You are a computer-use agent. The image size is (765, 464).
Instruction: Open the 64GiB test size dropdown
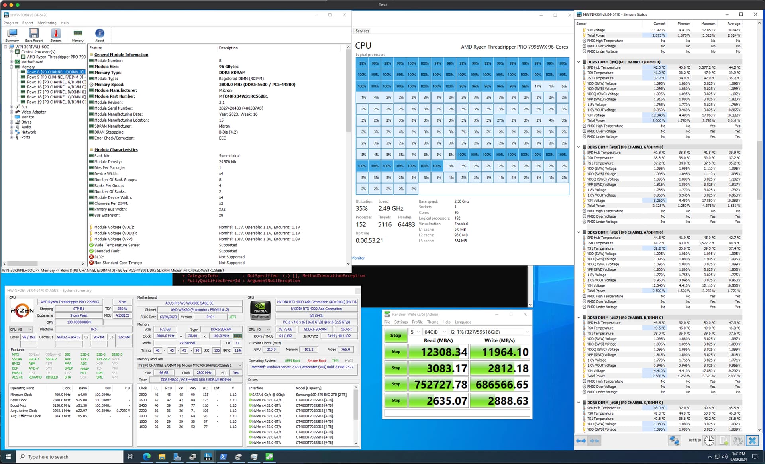pyautogui.click(x=435, y=332)
